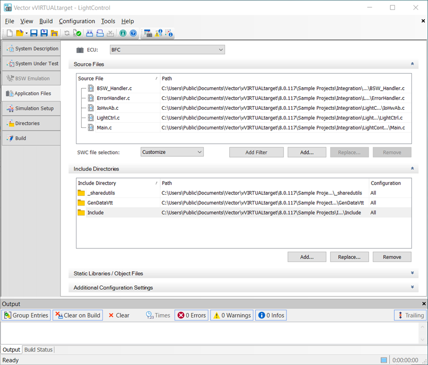Select Main.c source file row
This screenshot has width=428, height=365.
(x=244, y=127)
